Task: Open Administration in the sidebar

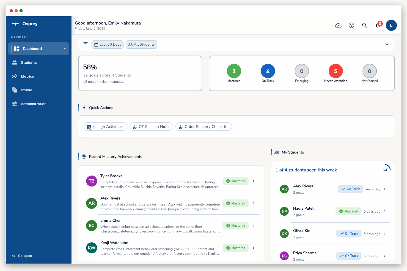Action: point(38,104)
